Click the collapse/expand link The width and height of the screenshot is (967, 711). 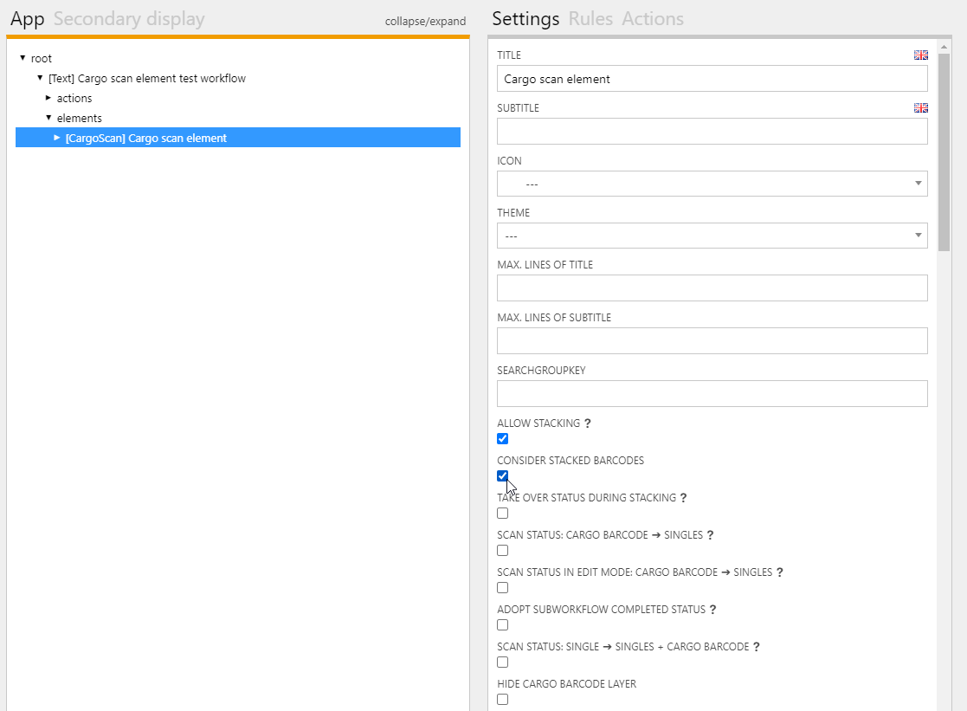pos(425,22)
